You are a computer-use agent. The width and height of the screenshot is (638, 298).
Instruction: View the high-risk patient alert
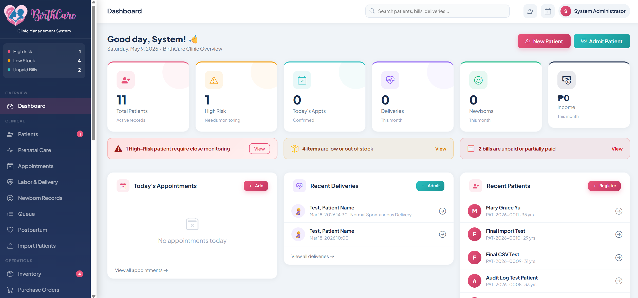point(259,149)
